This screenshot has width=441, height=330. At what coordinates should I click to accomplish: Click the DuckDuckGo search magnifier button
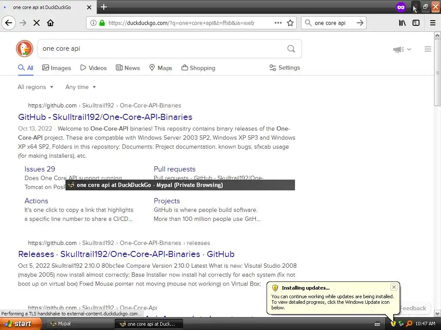tap(291, 49)
